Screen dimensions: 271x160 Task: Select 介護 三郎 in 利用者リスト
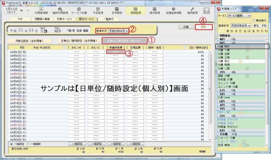(x=241, y=58)
